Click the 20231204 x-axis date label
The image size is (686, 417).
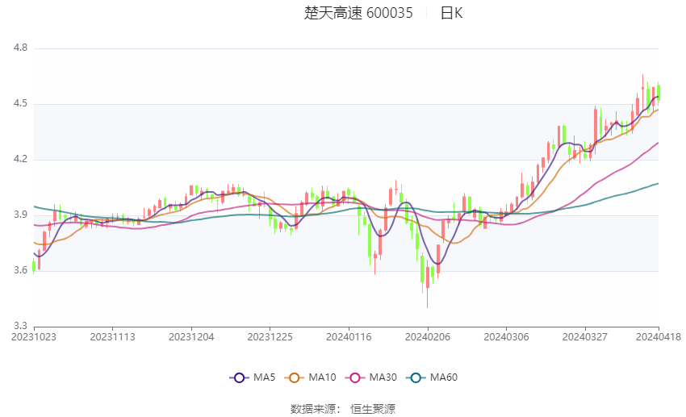point(191,337)
